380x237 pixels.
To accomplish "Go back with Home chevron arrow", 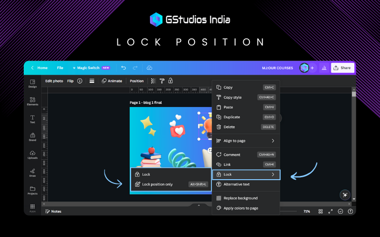I will click(32, 68).
